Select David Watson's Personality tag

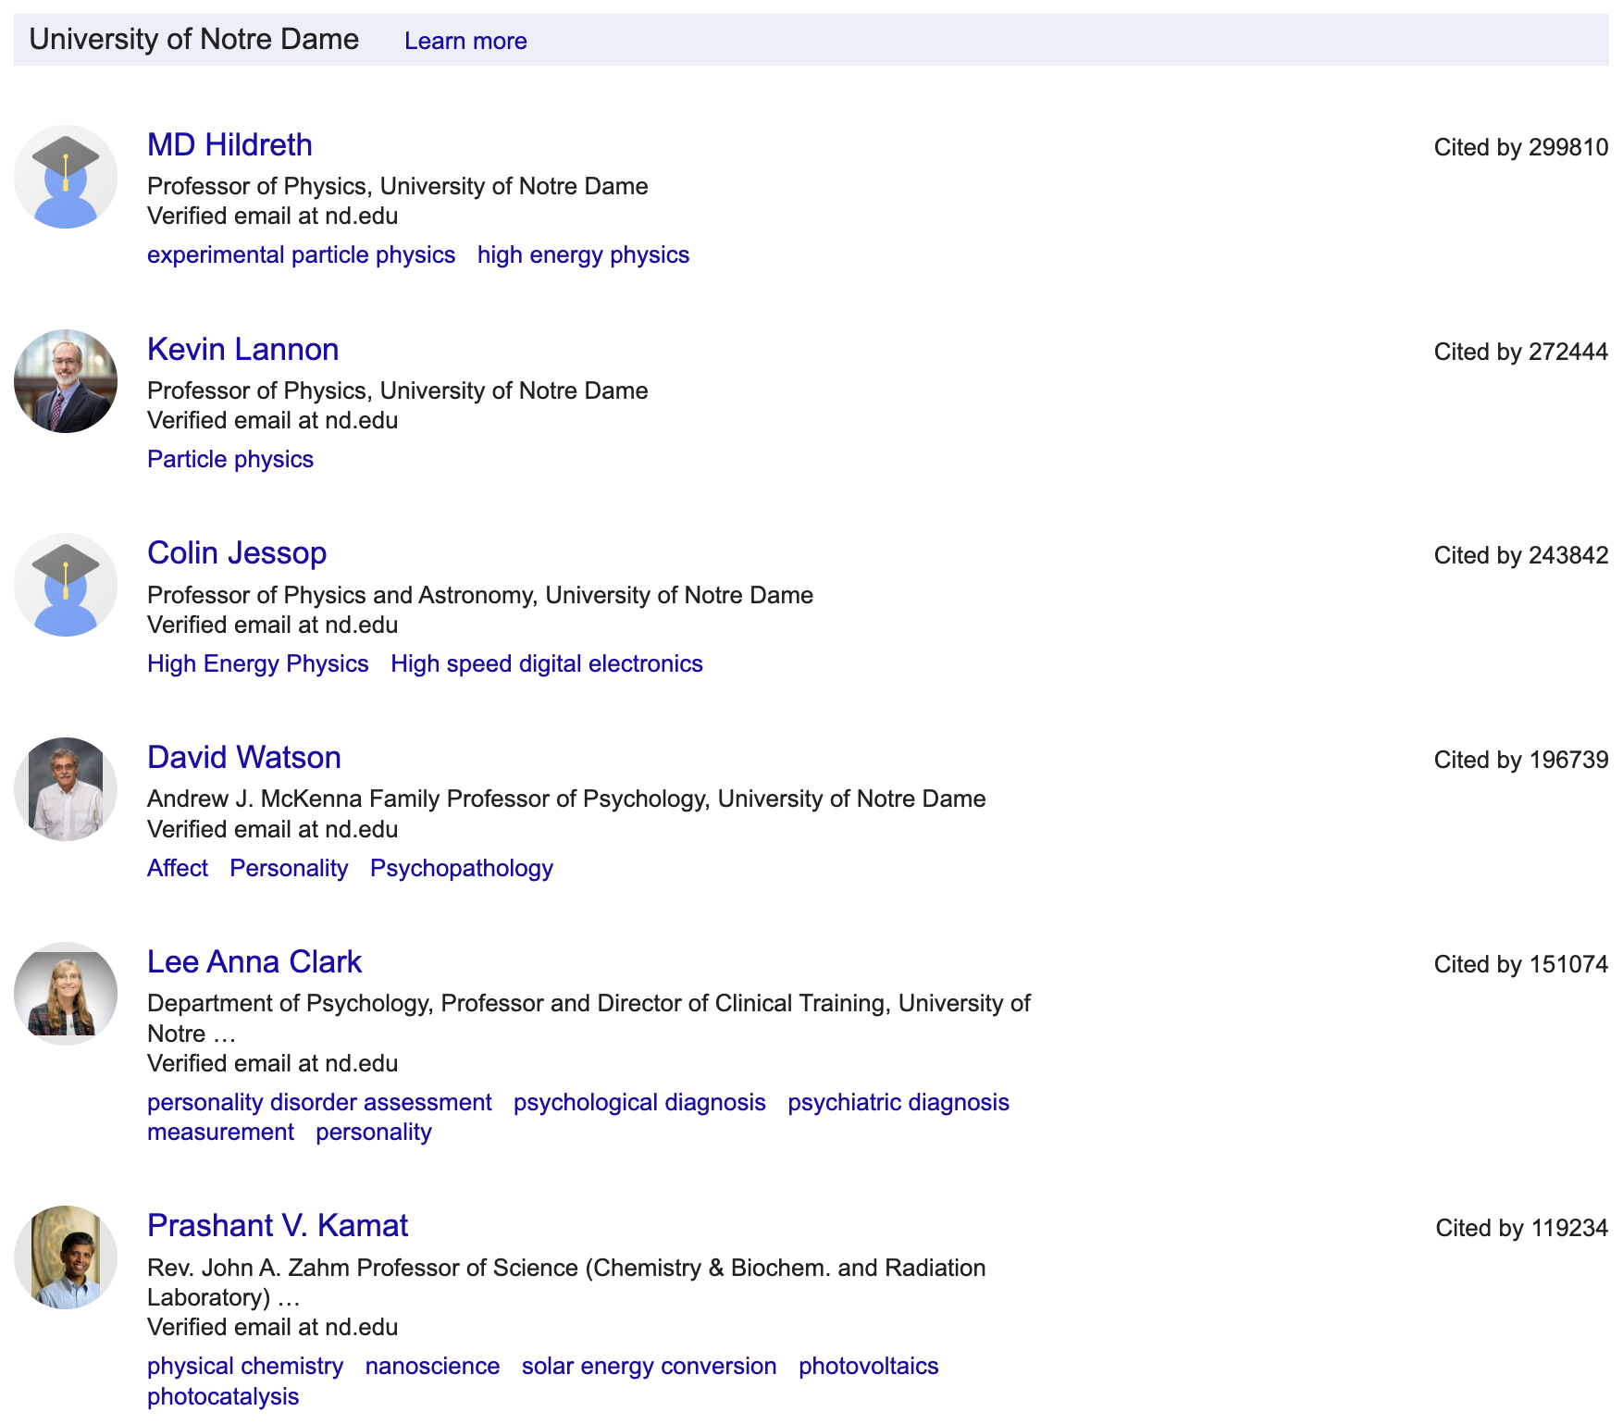tap(289, 868)
